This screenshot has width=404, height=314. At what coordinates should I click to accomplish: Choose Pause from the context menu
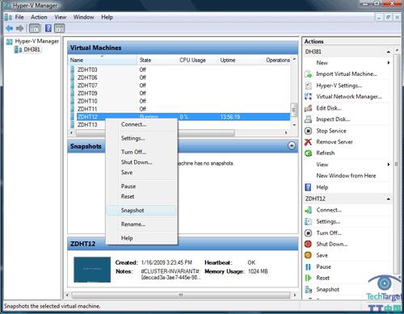coord(141,186)
